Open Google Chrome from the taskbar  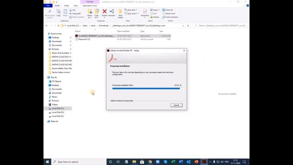[150, 162]
